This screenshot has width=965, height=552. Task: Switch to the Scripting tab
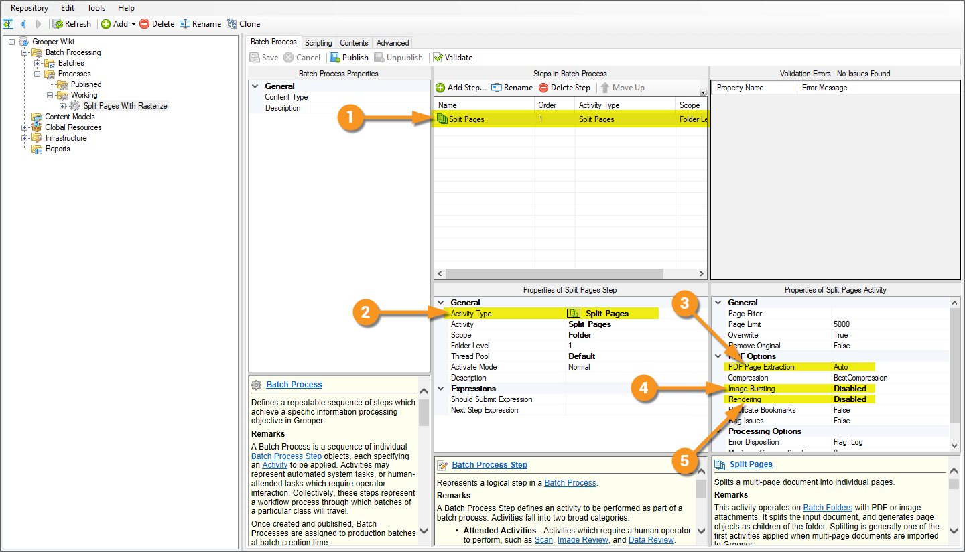(318, 43)
